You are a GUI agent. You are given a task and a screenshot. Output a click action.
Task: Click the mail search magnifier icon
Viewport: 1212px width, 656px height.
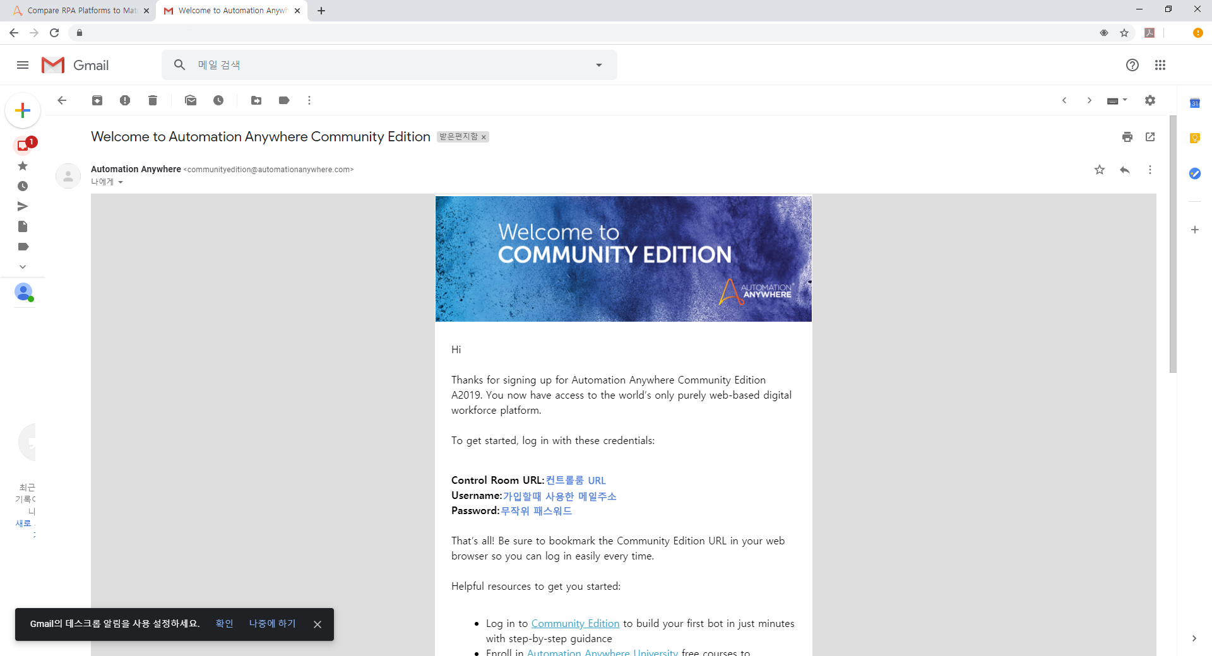[180, 65]
